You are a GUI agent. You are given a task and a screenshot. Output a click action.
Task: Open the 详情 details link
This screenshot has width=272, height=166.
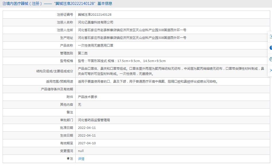click(81, 159)
